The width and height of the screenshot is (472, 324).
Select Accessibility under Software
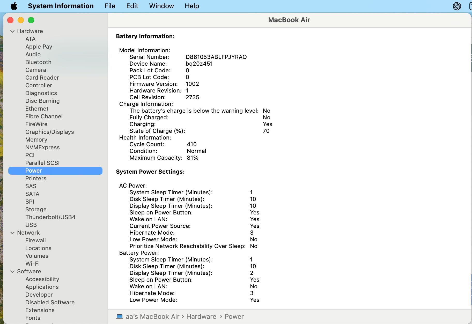(x=42, y=279)
